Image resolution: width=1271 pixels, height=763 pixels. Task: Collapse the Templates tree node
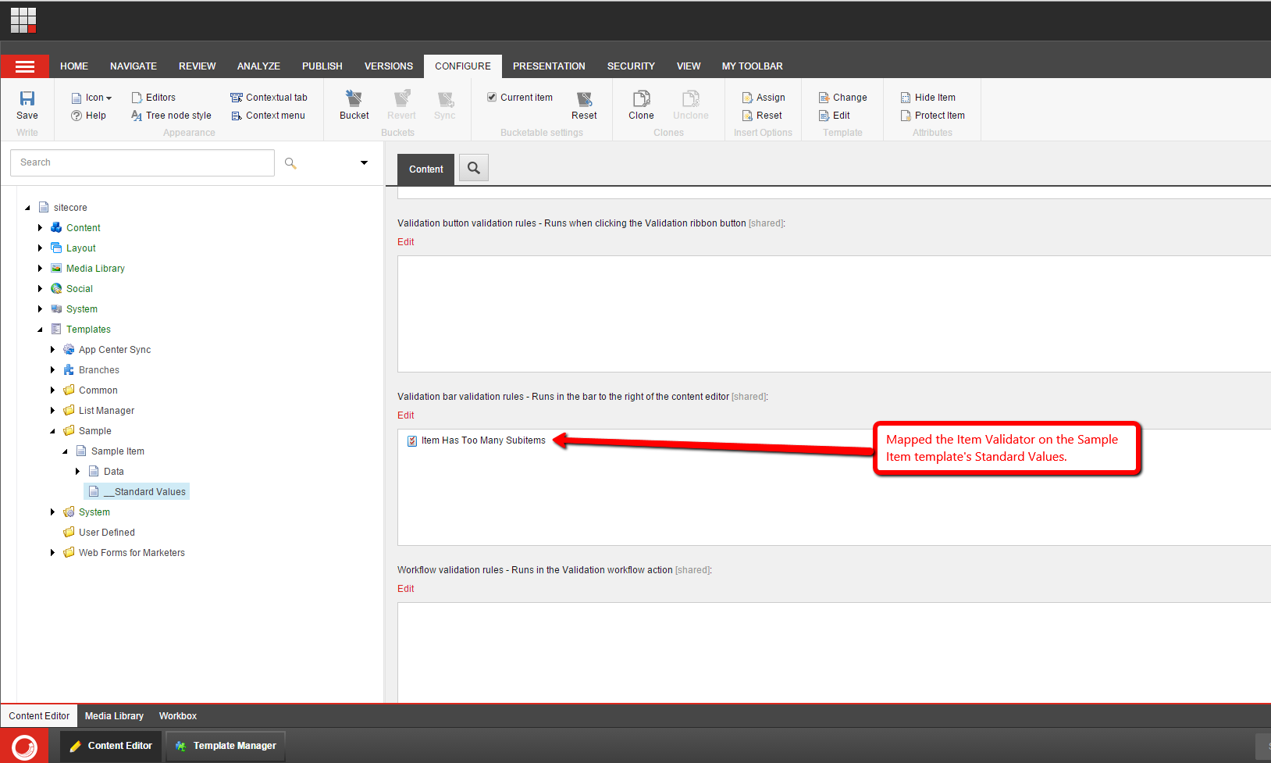[41, 330]
